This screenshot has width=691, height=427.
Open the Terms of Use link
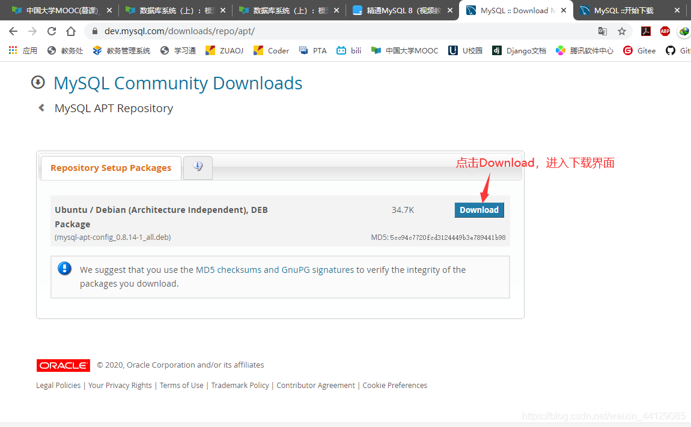click(x=181, y=385)
